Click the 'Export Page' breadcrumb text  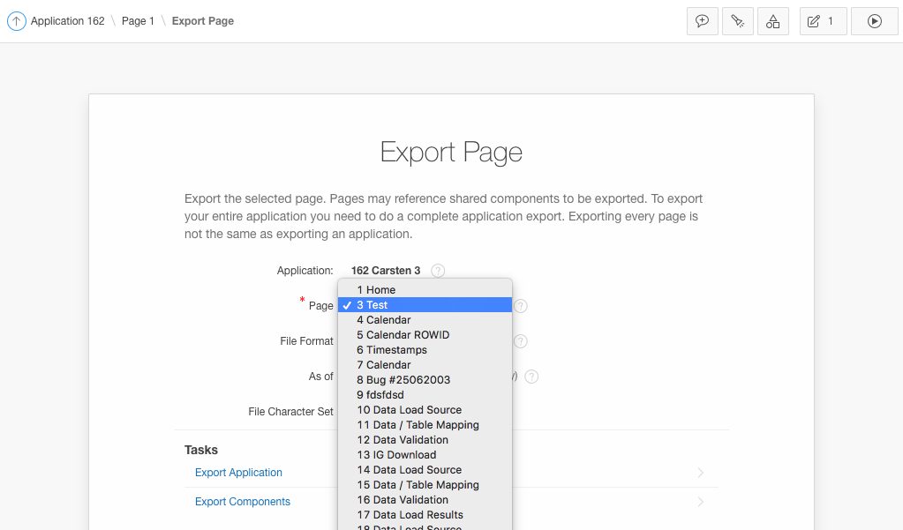coord(203,21)
